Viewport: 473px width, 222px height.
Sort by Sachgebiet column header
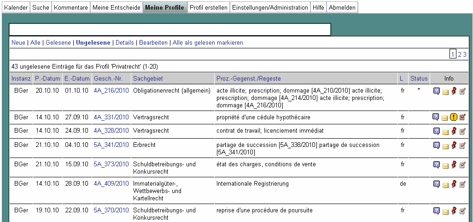pos(148,79)
